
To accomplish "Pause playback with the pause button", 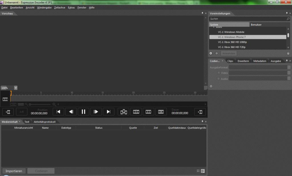I will [84, 112].
